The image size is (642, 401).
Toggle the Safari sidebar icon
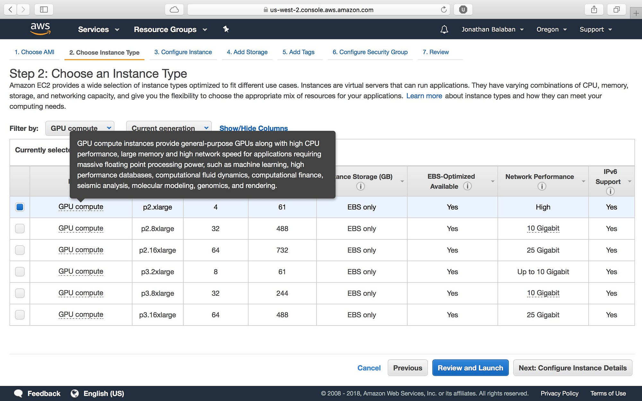click(x=44, y=10)
